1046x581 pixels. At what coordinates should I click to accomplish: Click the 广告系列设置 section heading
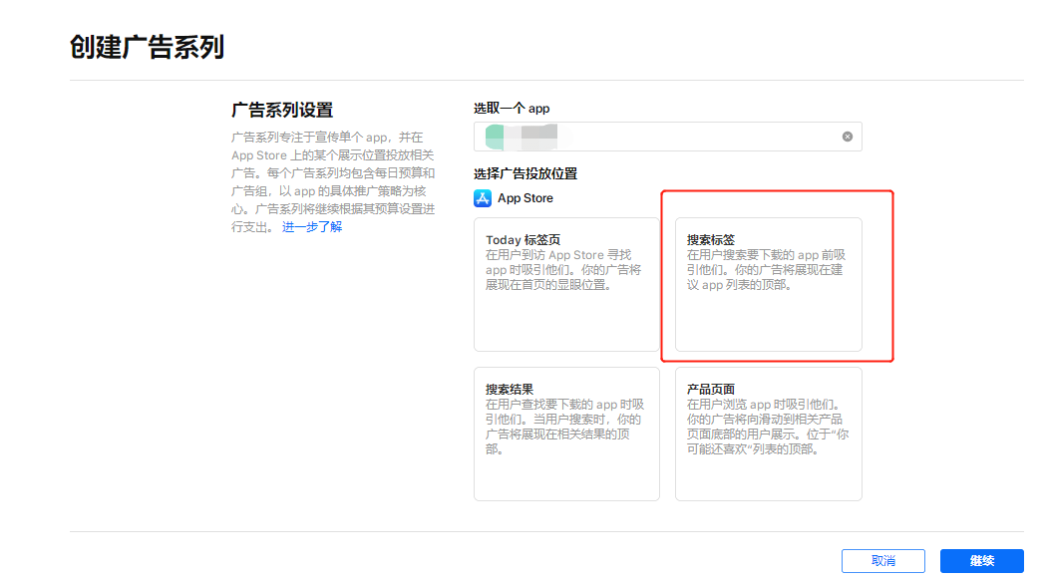point(282,110)
